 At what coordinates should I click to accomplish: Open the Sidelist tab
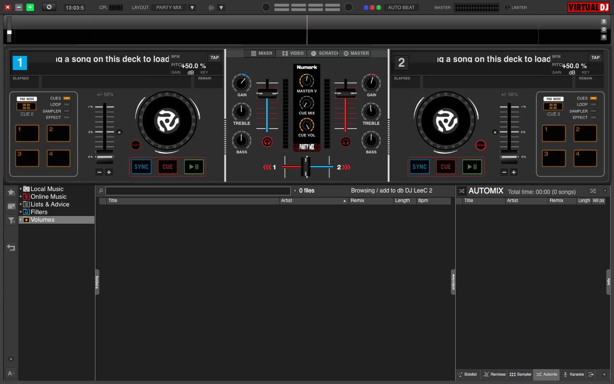[x=468, y=374]
